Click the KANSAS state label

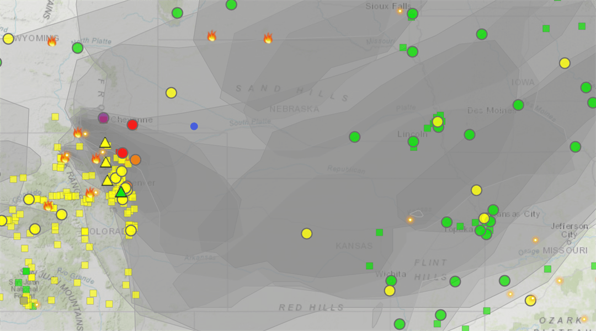coord(354,246)
